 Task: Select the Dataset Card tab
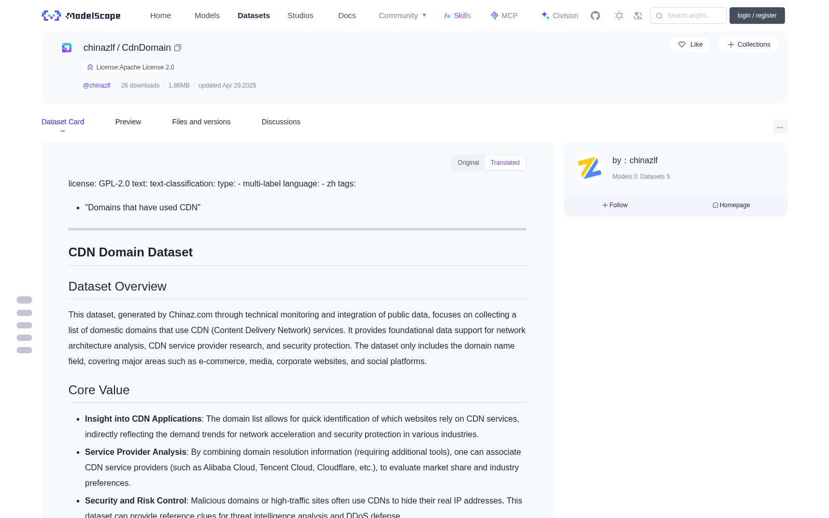63,122
